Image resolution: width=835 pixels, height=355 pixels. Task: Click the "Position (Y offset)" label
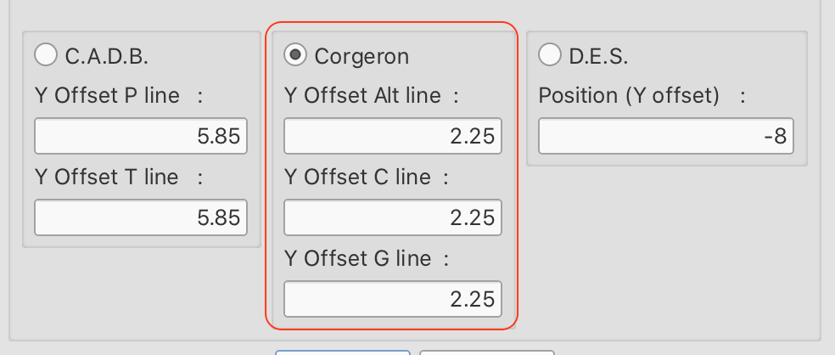click(x=629, y=96)
